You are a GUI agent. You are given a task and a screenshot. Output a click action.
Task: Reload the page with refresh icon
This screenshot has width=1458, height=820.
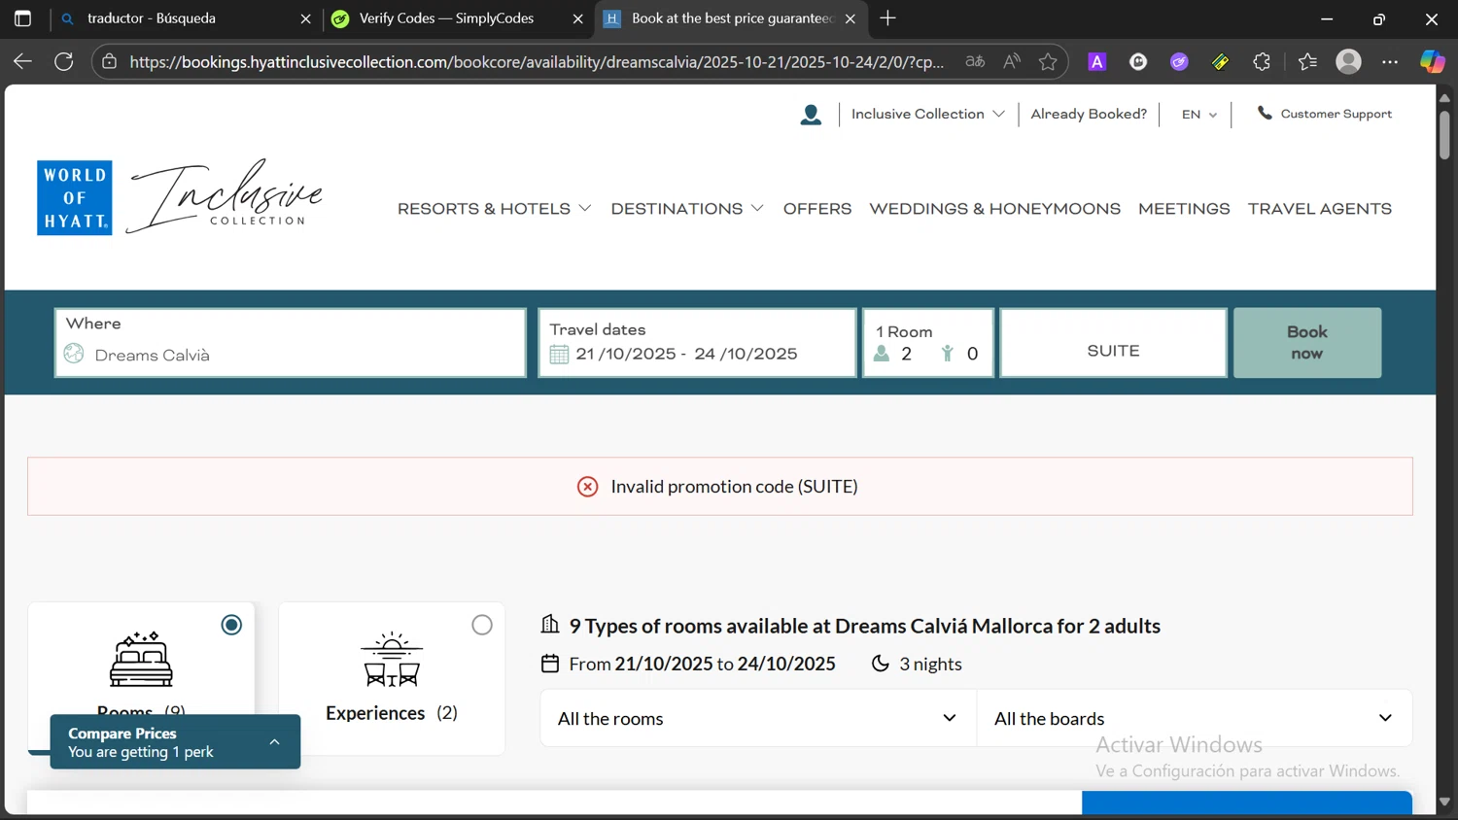pyautogui.click(x=64, y=61)
